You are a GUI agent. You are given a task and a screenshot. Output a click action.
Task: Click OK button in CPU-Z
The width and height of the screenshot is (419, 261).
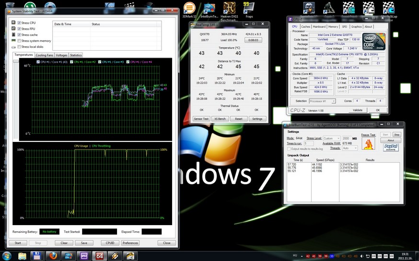(378, 110)
